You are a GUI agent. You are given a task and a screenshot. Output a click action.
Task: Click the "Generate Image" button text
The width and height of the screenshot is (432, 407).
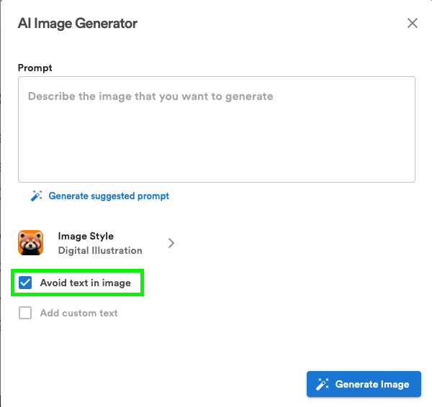[x=372, y=384]
